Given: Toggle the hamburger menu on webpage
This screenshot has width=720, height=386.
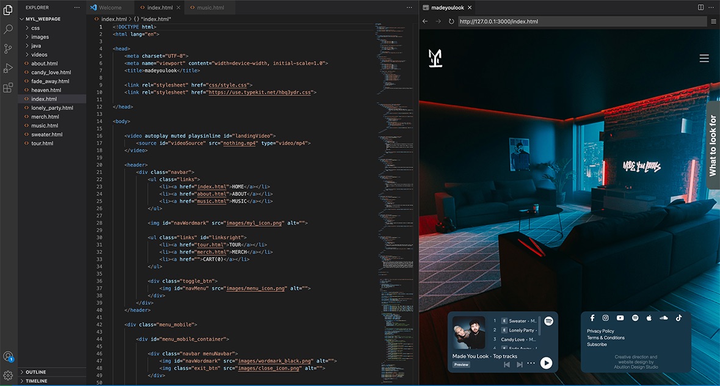Looking at the screenshot, I should point(704,59).
